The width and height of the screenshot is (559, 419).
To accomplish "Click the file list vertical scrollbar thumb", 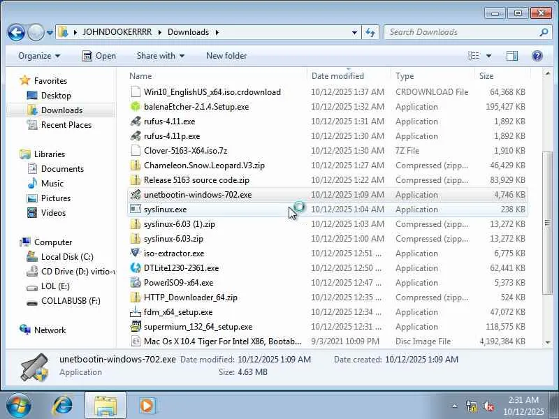I will coord(547,223).
